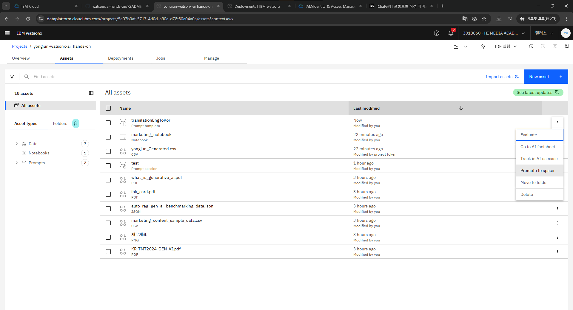Check the ibk_card.pdf row checkbox
This screenshot has height=310, width=573.
tap(108, 194)
